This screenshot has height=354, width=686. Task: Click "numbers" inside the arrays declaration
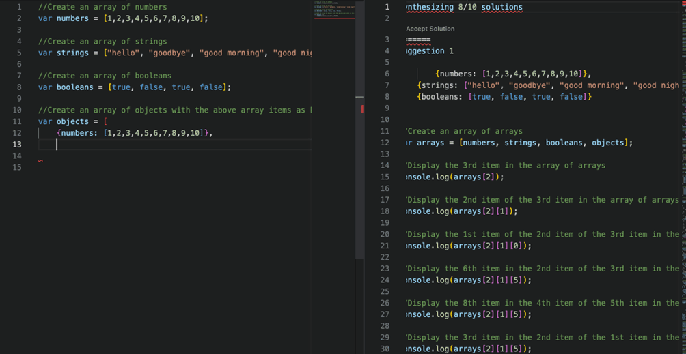point(479,143)
